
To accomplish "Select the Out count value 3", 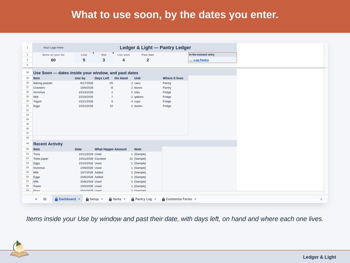I will 104,60.
